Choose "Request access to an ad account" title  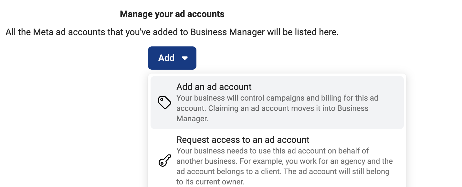(x=243, y=140)
